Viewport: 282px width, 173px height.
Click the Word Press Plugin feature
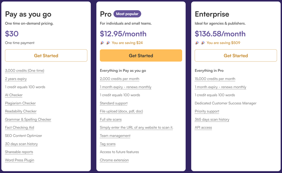(x=19, y=160)
